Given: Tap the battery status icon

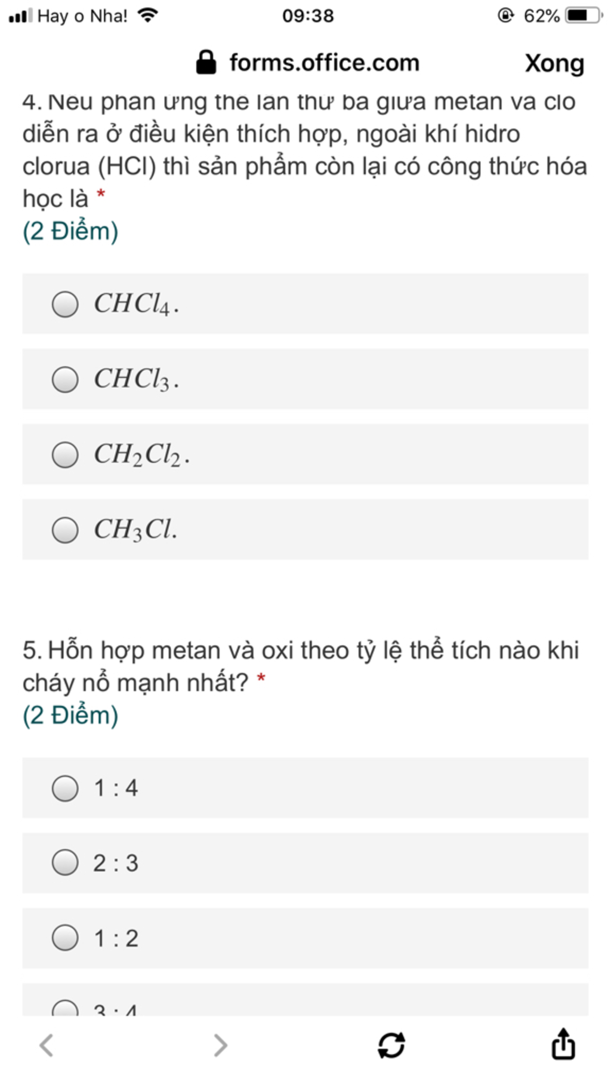Looking at the screenshot, I should point(584,16).
